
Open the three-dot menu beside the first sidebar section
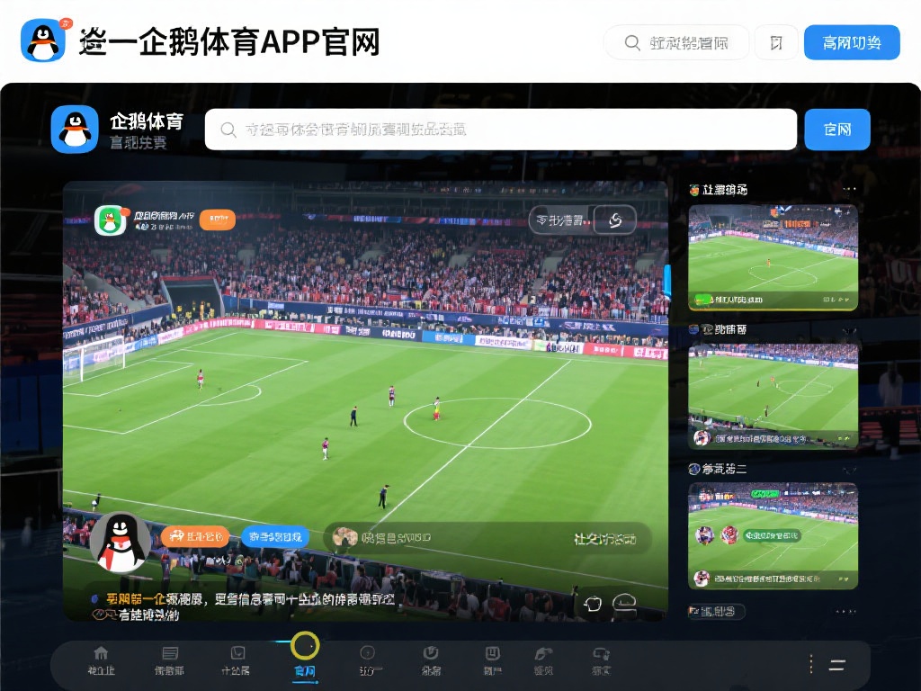[x=851, y=188]
